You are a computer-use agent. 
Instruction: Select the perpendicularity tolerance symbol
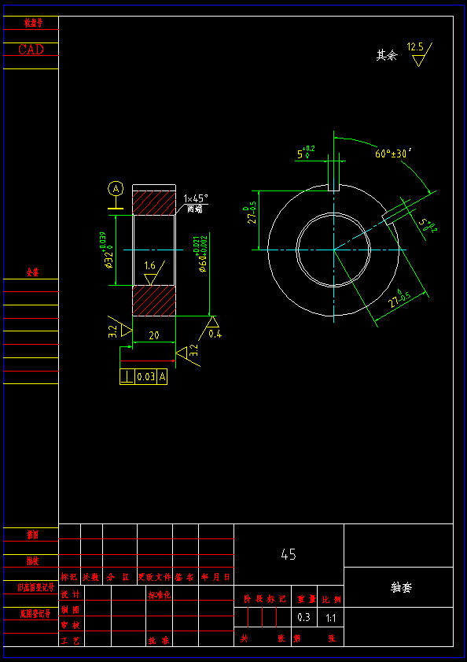click(x=127, y=376)
